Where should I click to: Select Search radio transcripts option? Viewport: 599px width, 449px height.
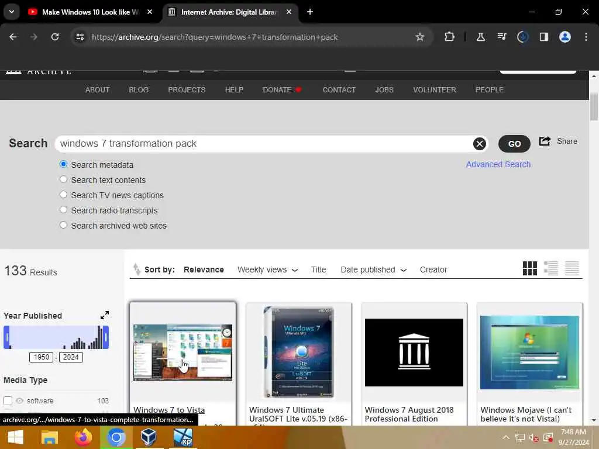pyautogui.click(x=63, y=210)
